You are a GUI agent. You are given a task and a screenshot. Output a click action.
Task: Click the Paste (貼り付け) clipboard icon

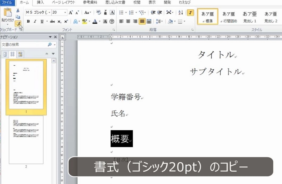tap(7, 13)
